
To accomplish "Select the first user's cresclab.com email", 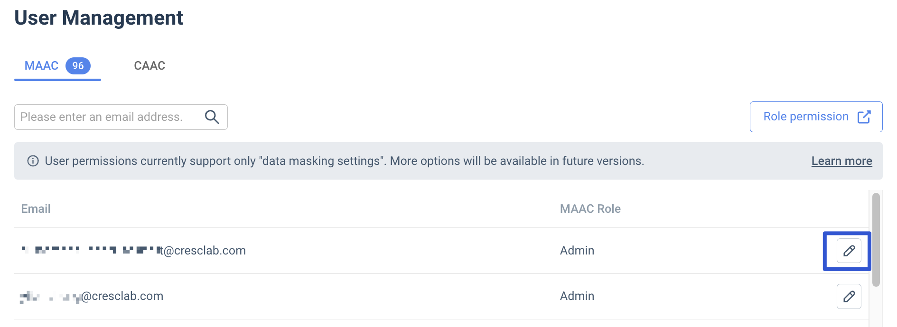I will click(x=133, y=251).
